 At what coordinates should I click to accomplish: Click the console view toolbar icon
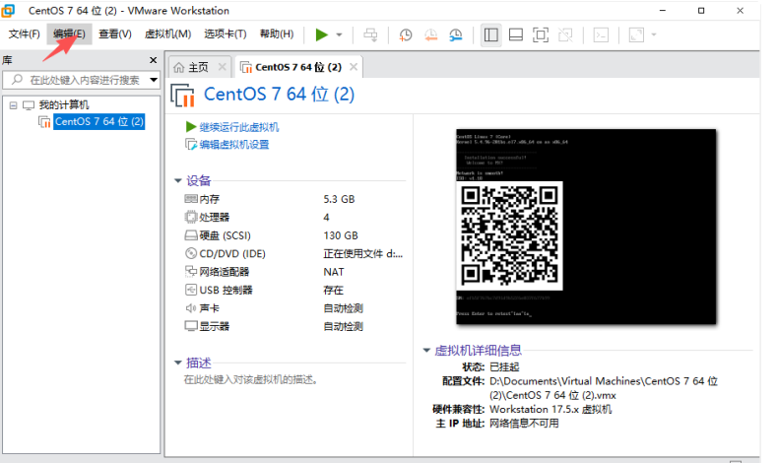coord(601,34)
